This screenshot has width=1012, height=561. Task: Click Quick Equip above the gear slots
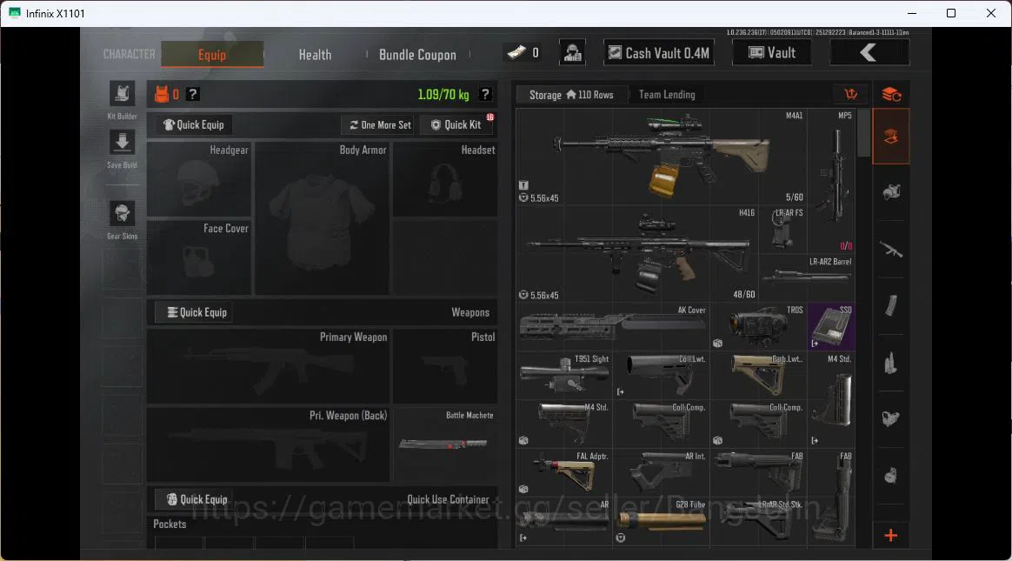194,124
